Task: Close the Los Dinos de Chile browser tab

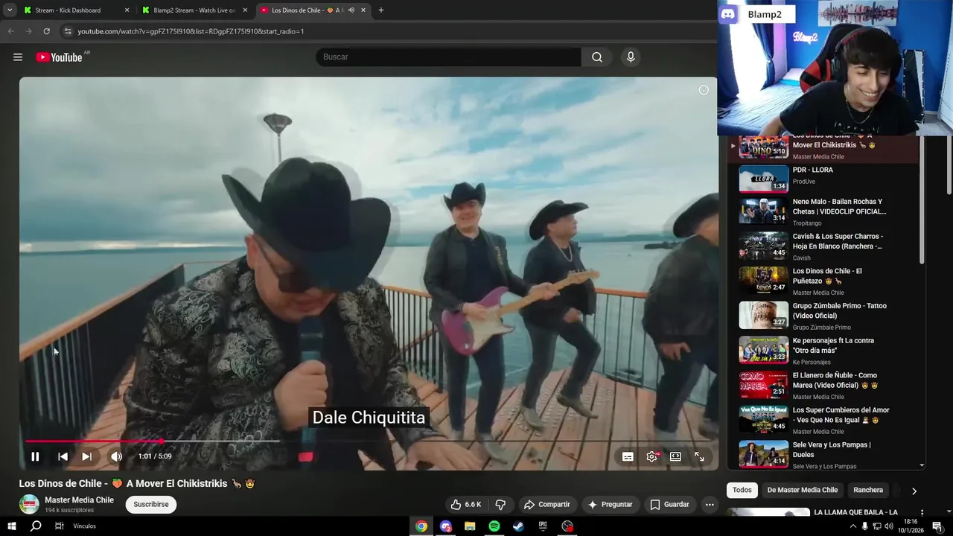Action: [364, 10]
